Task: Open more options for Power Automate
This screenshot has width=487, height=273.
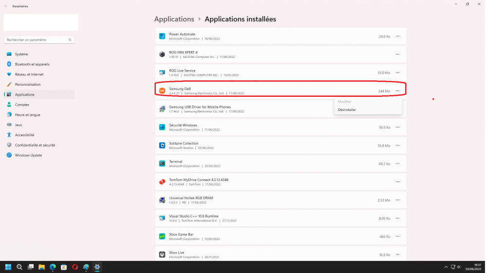Action: [x=397, y=36]
